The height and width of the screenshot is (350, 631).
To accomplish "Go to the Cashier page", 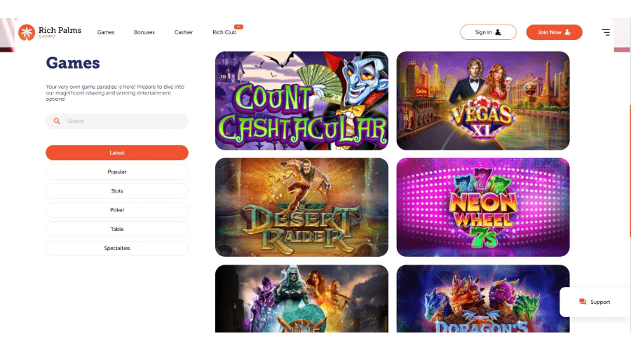I will pyautogui.click(x=184, y=32).
